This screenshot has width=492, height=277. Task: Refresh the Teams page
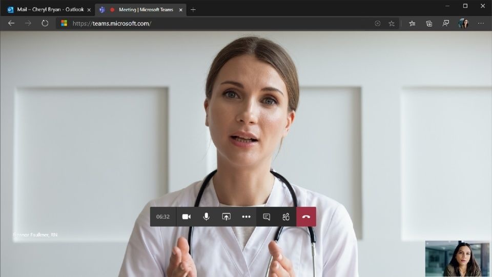pos(45,23)
